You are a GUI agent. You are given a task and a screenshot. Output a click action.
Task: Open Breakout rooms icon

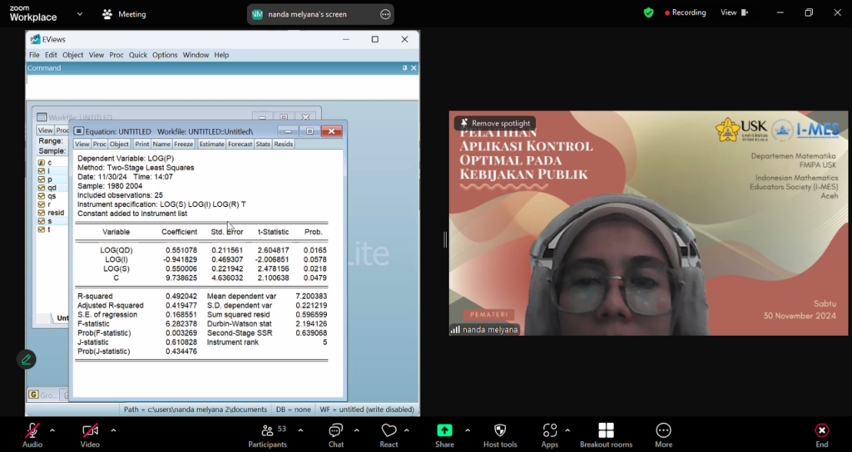pyautogui.click(x=606, y=430)
